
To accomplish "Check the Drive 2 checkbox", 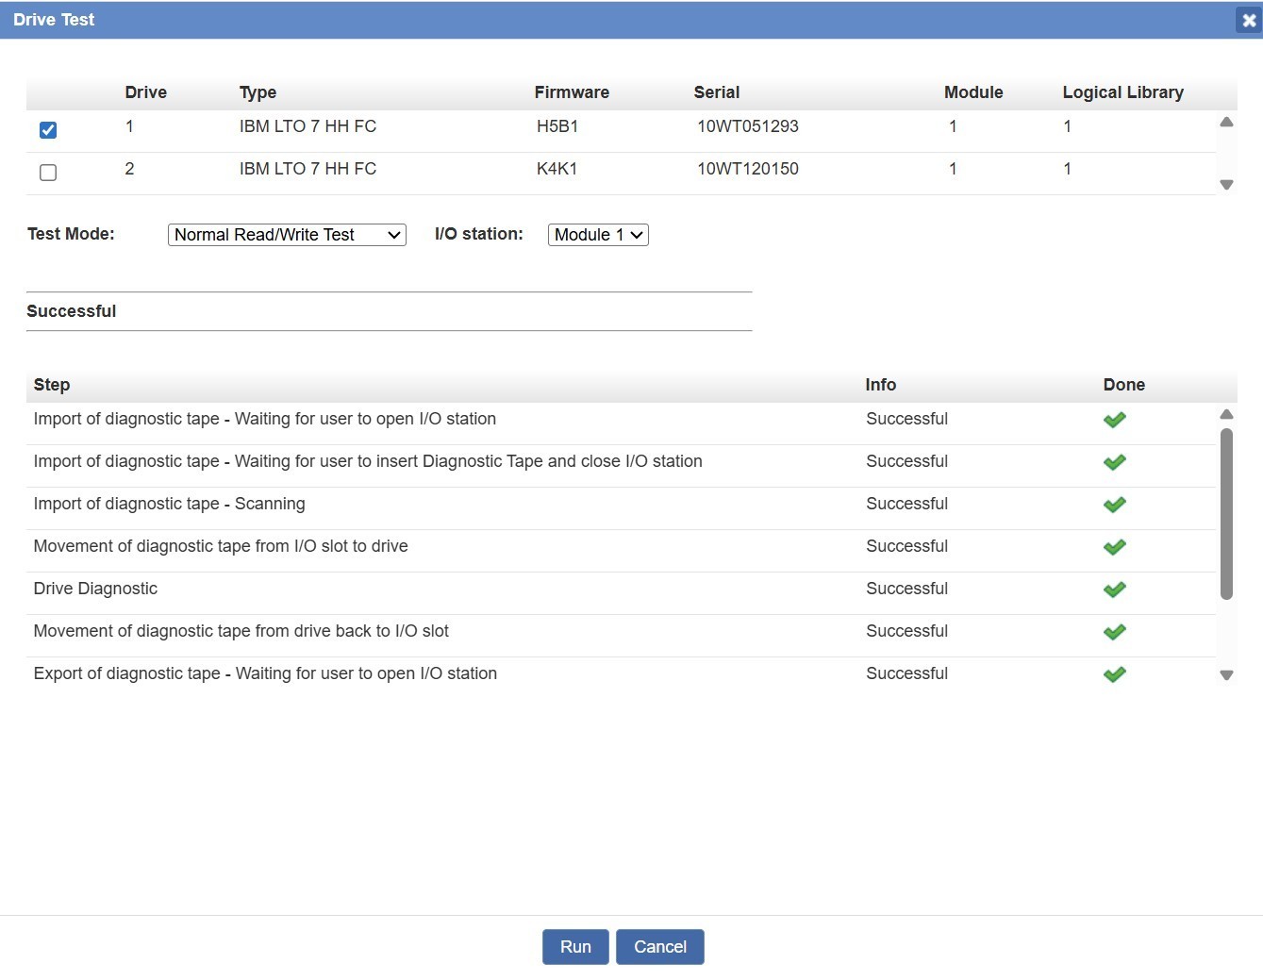I will coord(48,173).
